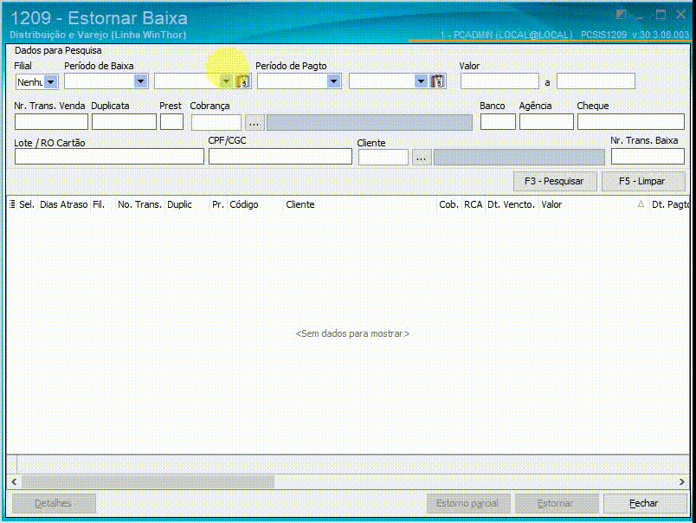
Task: Open the Período de Baixa end date dropdown
Action: coord(226,81)
